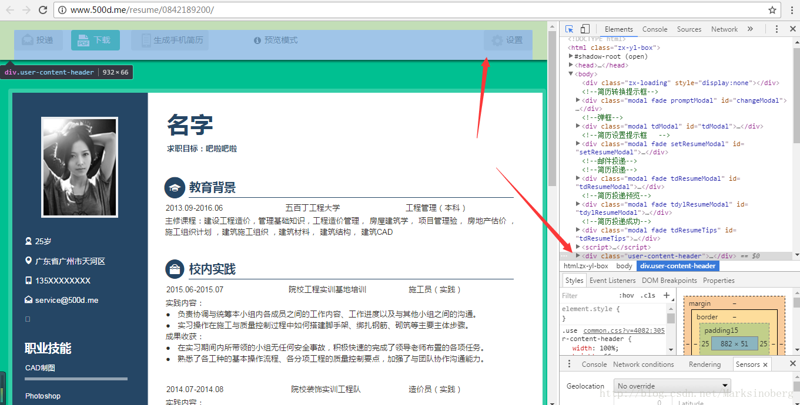Select body in the breadcrumb bar
Screen dimensions: 800x405
coord(624,266)
